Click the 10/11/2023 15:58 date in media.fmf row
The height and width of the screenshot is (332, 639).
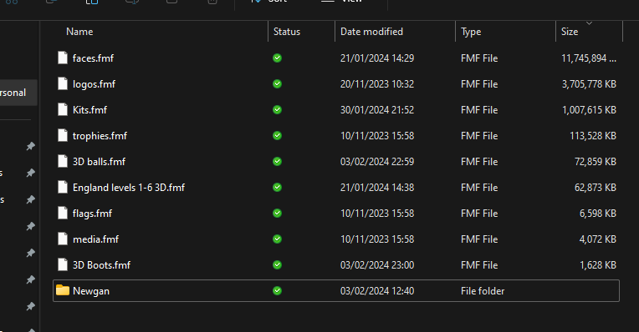(377, 239)
